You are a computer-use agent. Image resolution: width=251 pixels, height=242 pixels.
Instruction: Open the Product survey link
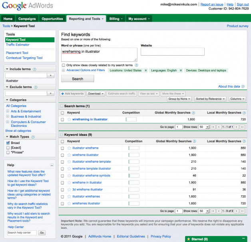[237, 26]
